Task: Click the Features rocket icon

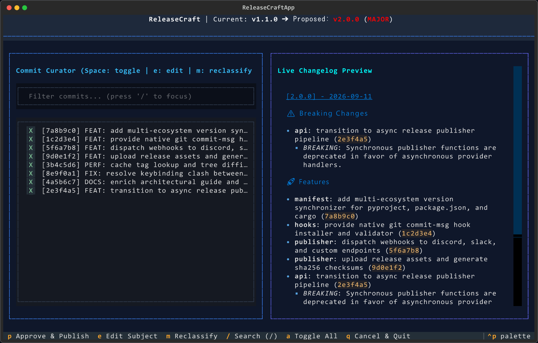Action: 291,182
